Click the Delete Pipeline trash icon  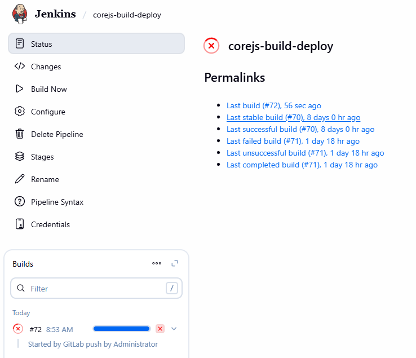click(x=20, y=134)
